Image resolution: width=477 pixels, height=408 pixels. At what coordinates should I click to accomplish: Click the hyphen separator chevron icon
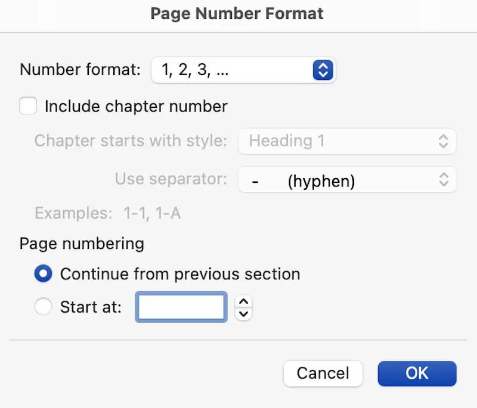pos(444,180)
